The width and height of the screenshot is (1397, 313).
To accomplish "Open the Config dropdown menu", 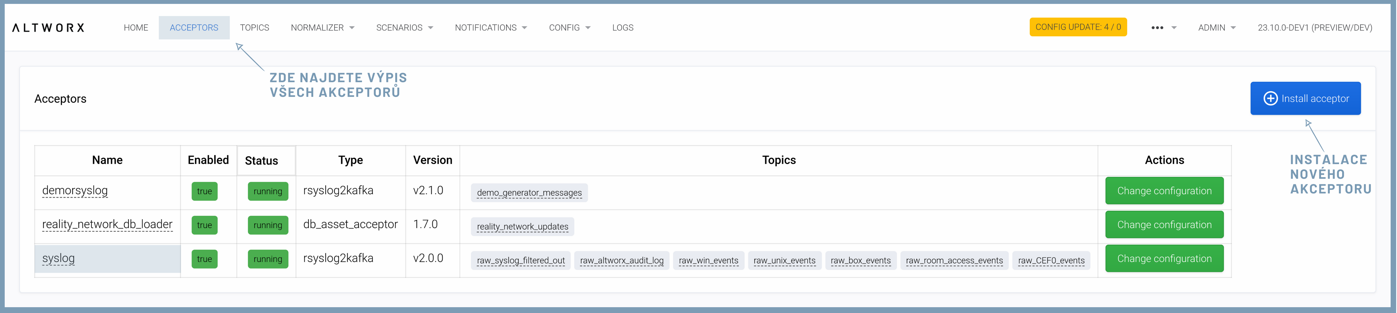I will click(x=569, y=28).
